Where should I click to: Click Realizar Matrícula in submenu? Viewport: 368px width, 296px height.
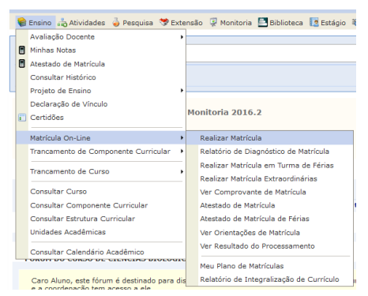click(269, 138)
